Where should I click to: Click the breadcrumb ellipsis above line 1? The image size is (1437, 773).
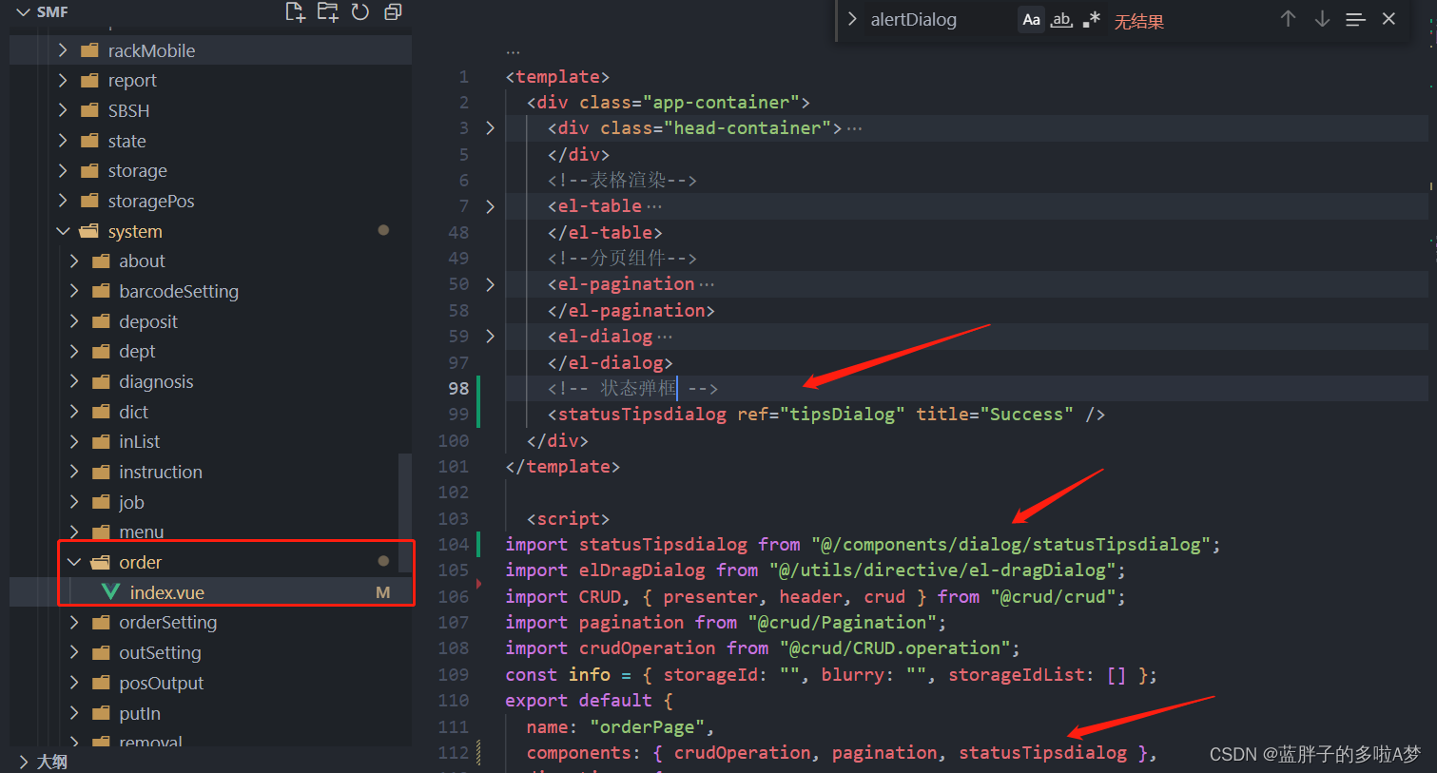pos(513,51)
